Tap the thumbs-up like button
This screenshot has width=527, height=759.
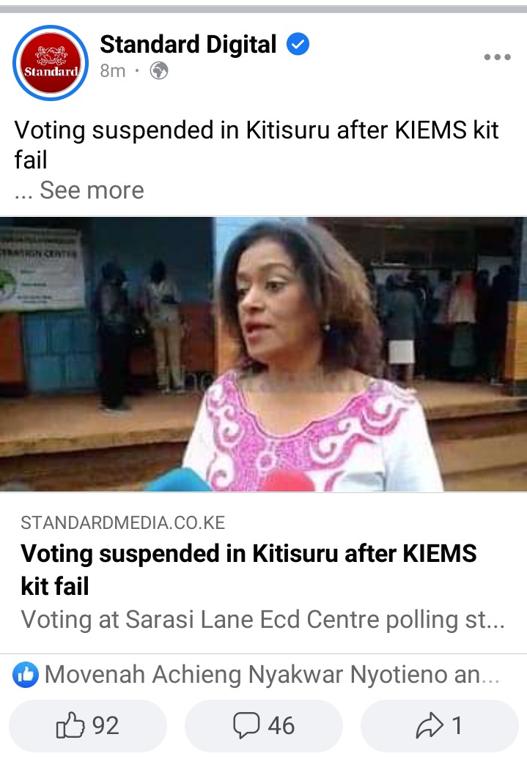click(x=70, y=725)
